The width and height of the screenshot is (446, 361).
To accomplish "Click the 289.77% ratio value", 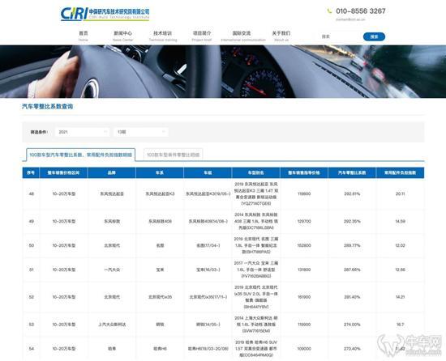I will pos(352,245).
